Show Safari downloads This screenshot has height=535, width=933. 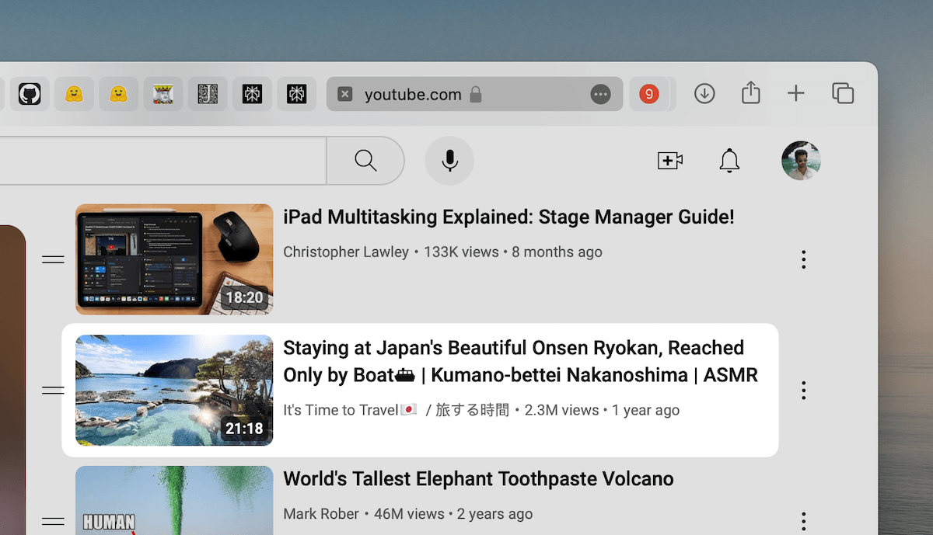pyautogui.click(x=704, y=94)
